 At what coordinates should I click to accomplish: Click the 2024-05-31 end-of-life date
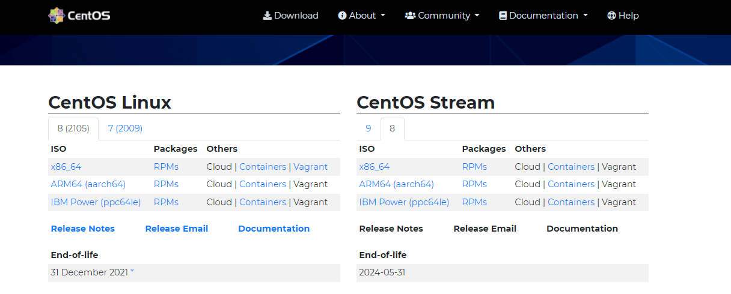382,272
